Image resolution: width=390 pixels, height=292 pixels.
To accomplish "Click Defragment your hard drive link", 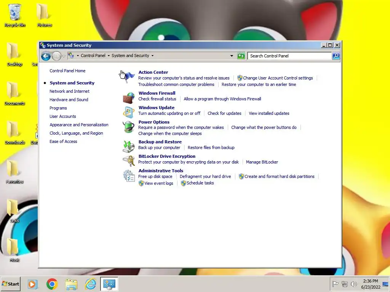I will 205,176.
